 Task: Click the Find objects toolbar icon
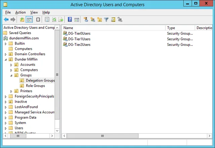113,20
